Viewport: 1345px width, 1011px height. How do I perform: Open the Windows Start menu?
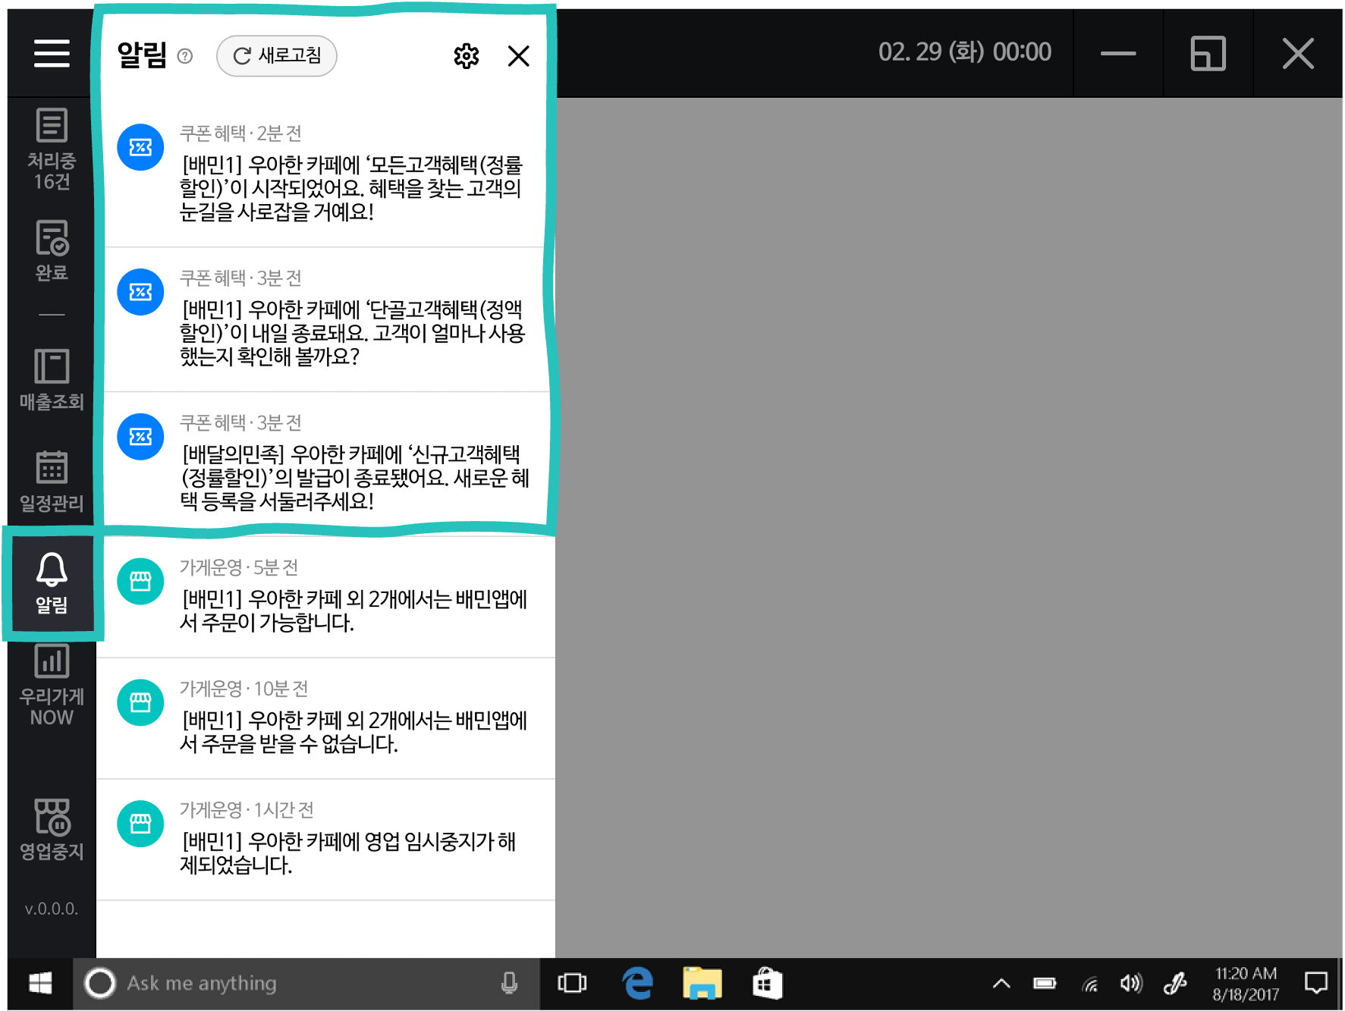[x=40, y=984]
